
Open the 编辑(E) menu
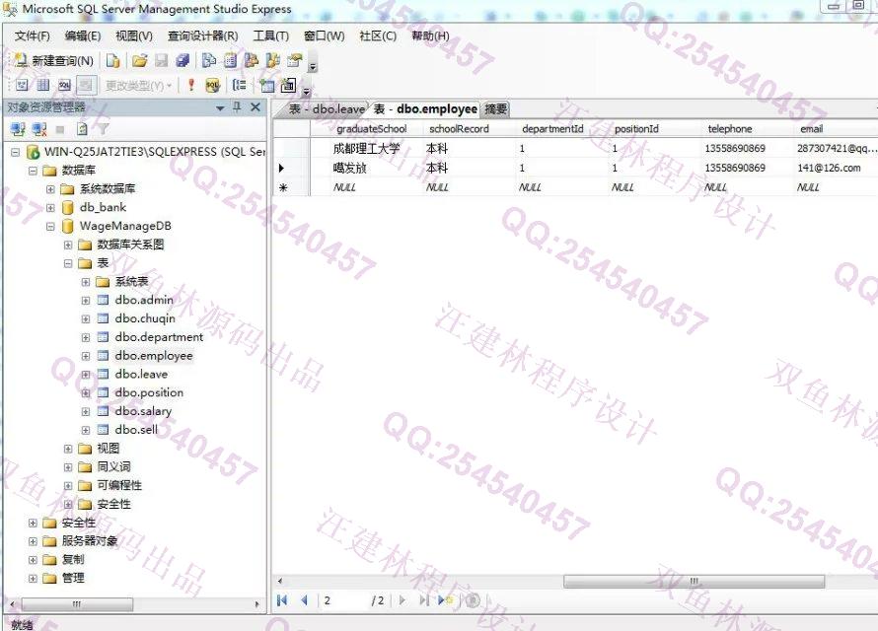pos(83,35)
